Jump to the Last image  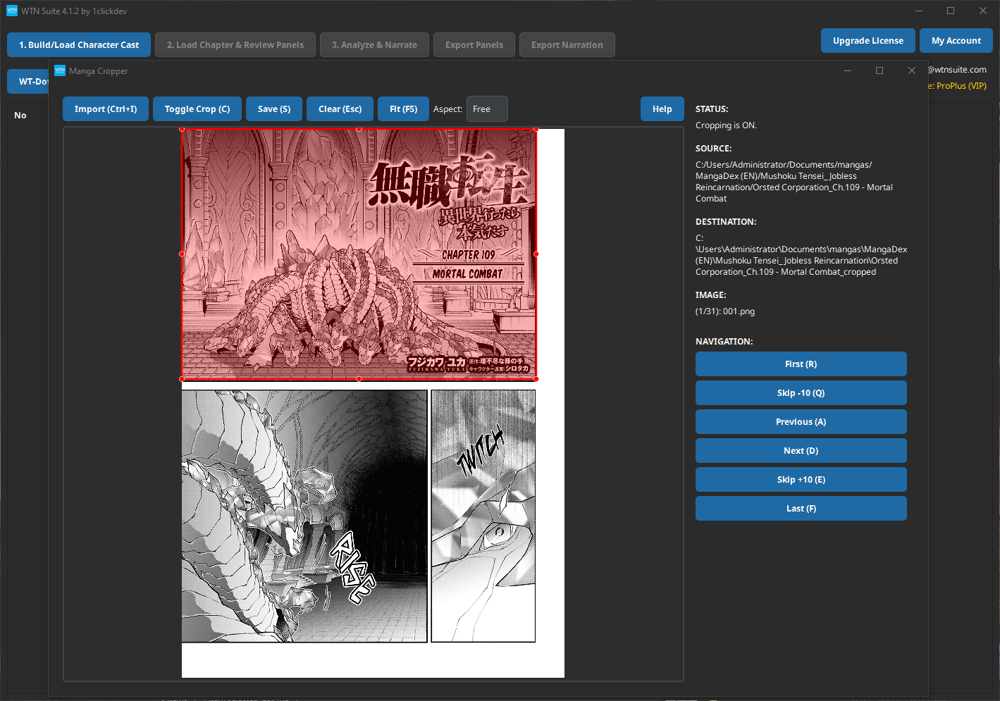(x=801, y=508)
